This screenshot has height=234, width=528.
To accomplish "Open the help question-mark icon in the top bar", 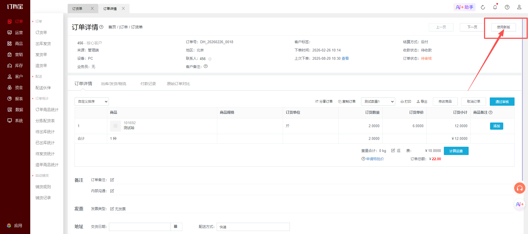I will (x=507, y=7).
